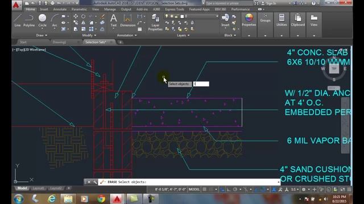Click the Move tool icon
Image resolution: width=364 pixels, height=204 pixels.
[76, 16]
